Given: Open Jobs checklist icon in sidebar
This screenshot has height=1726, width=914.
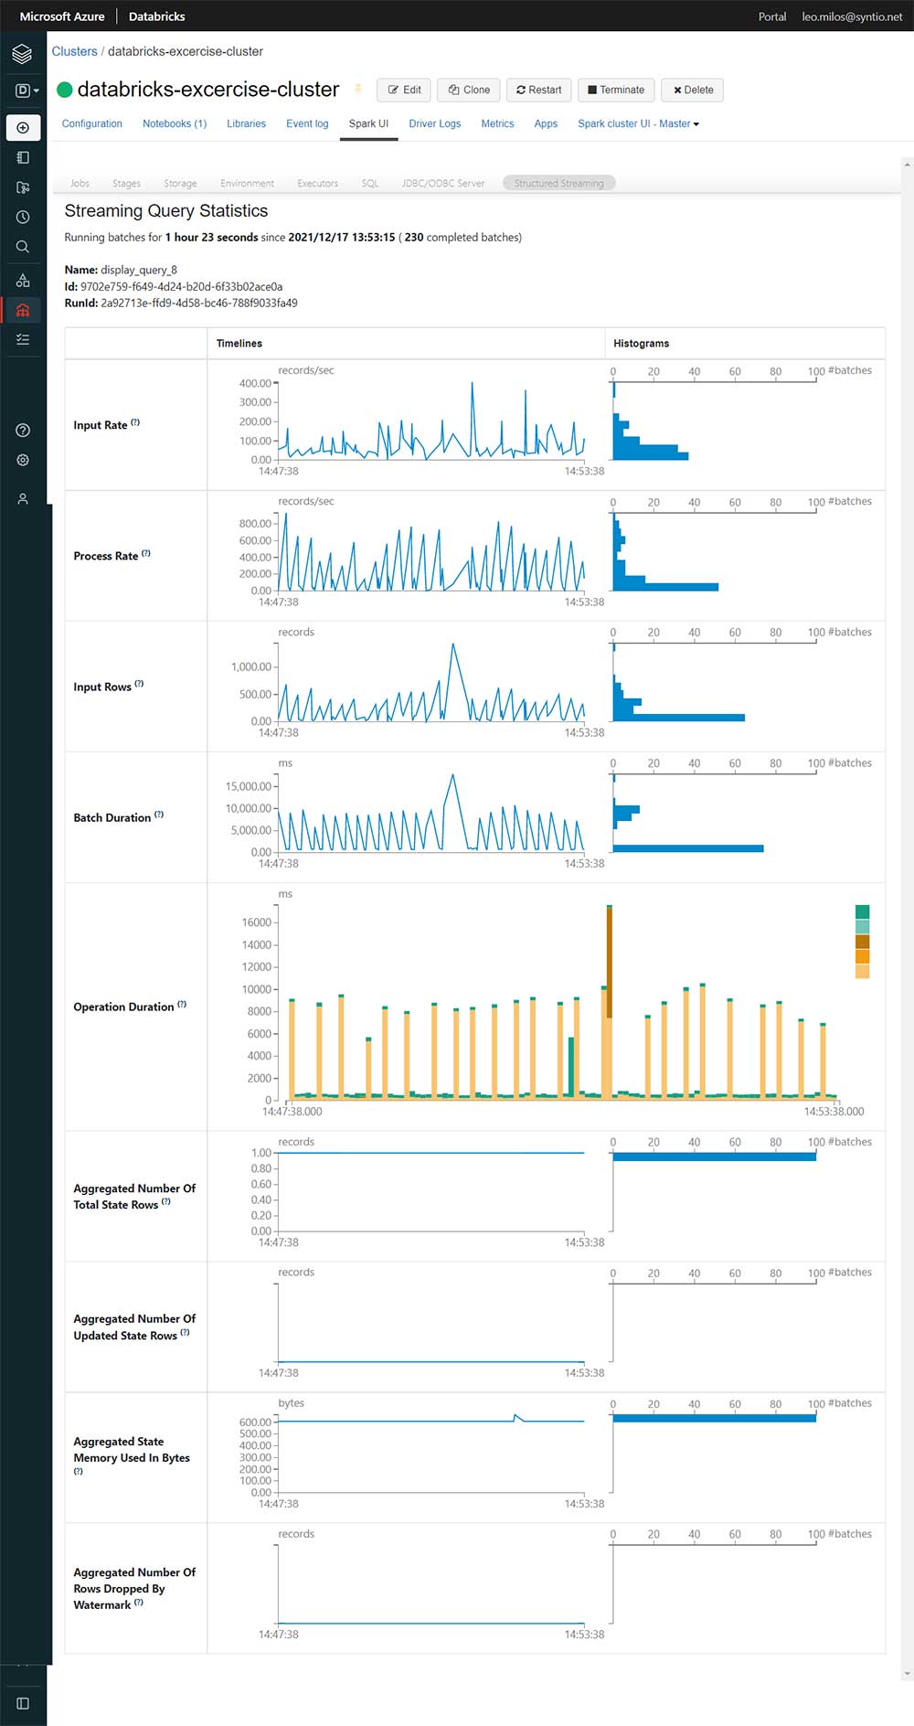Looking at the screenshot, I should 23,339.
